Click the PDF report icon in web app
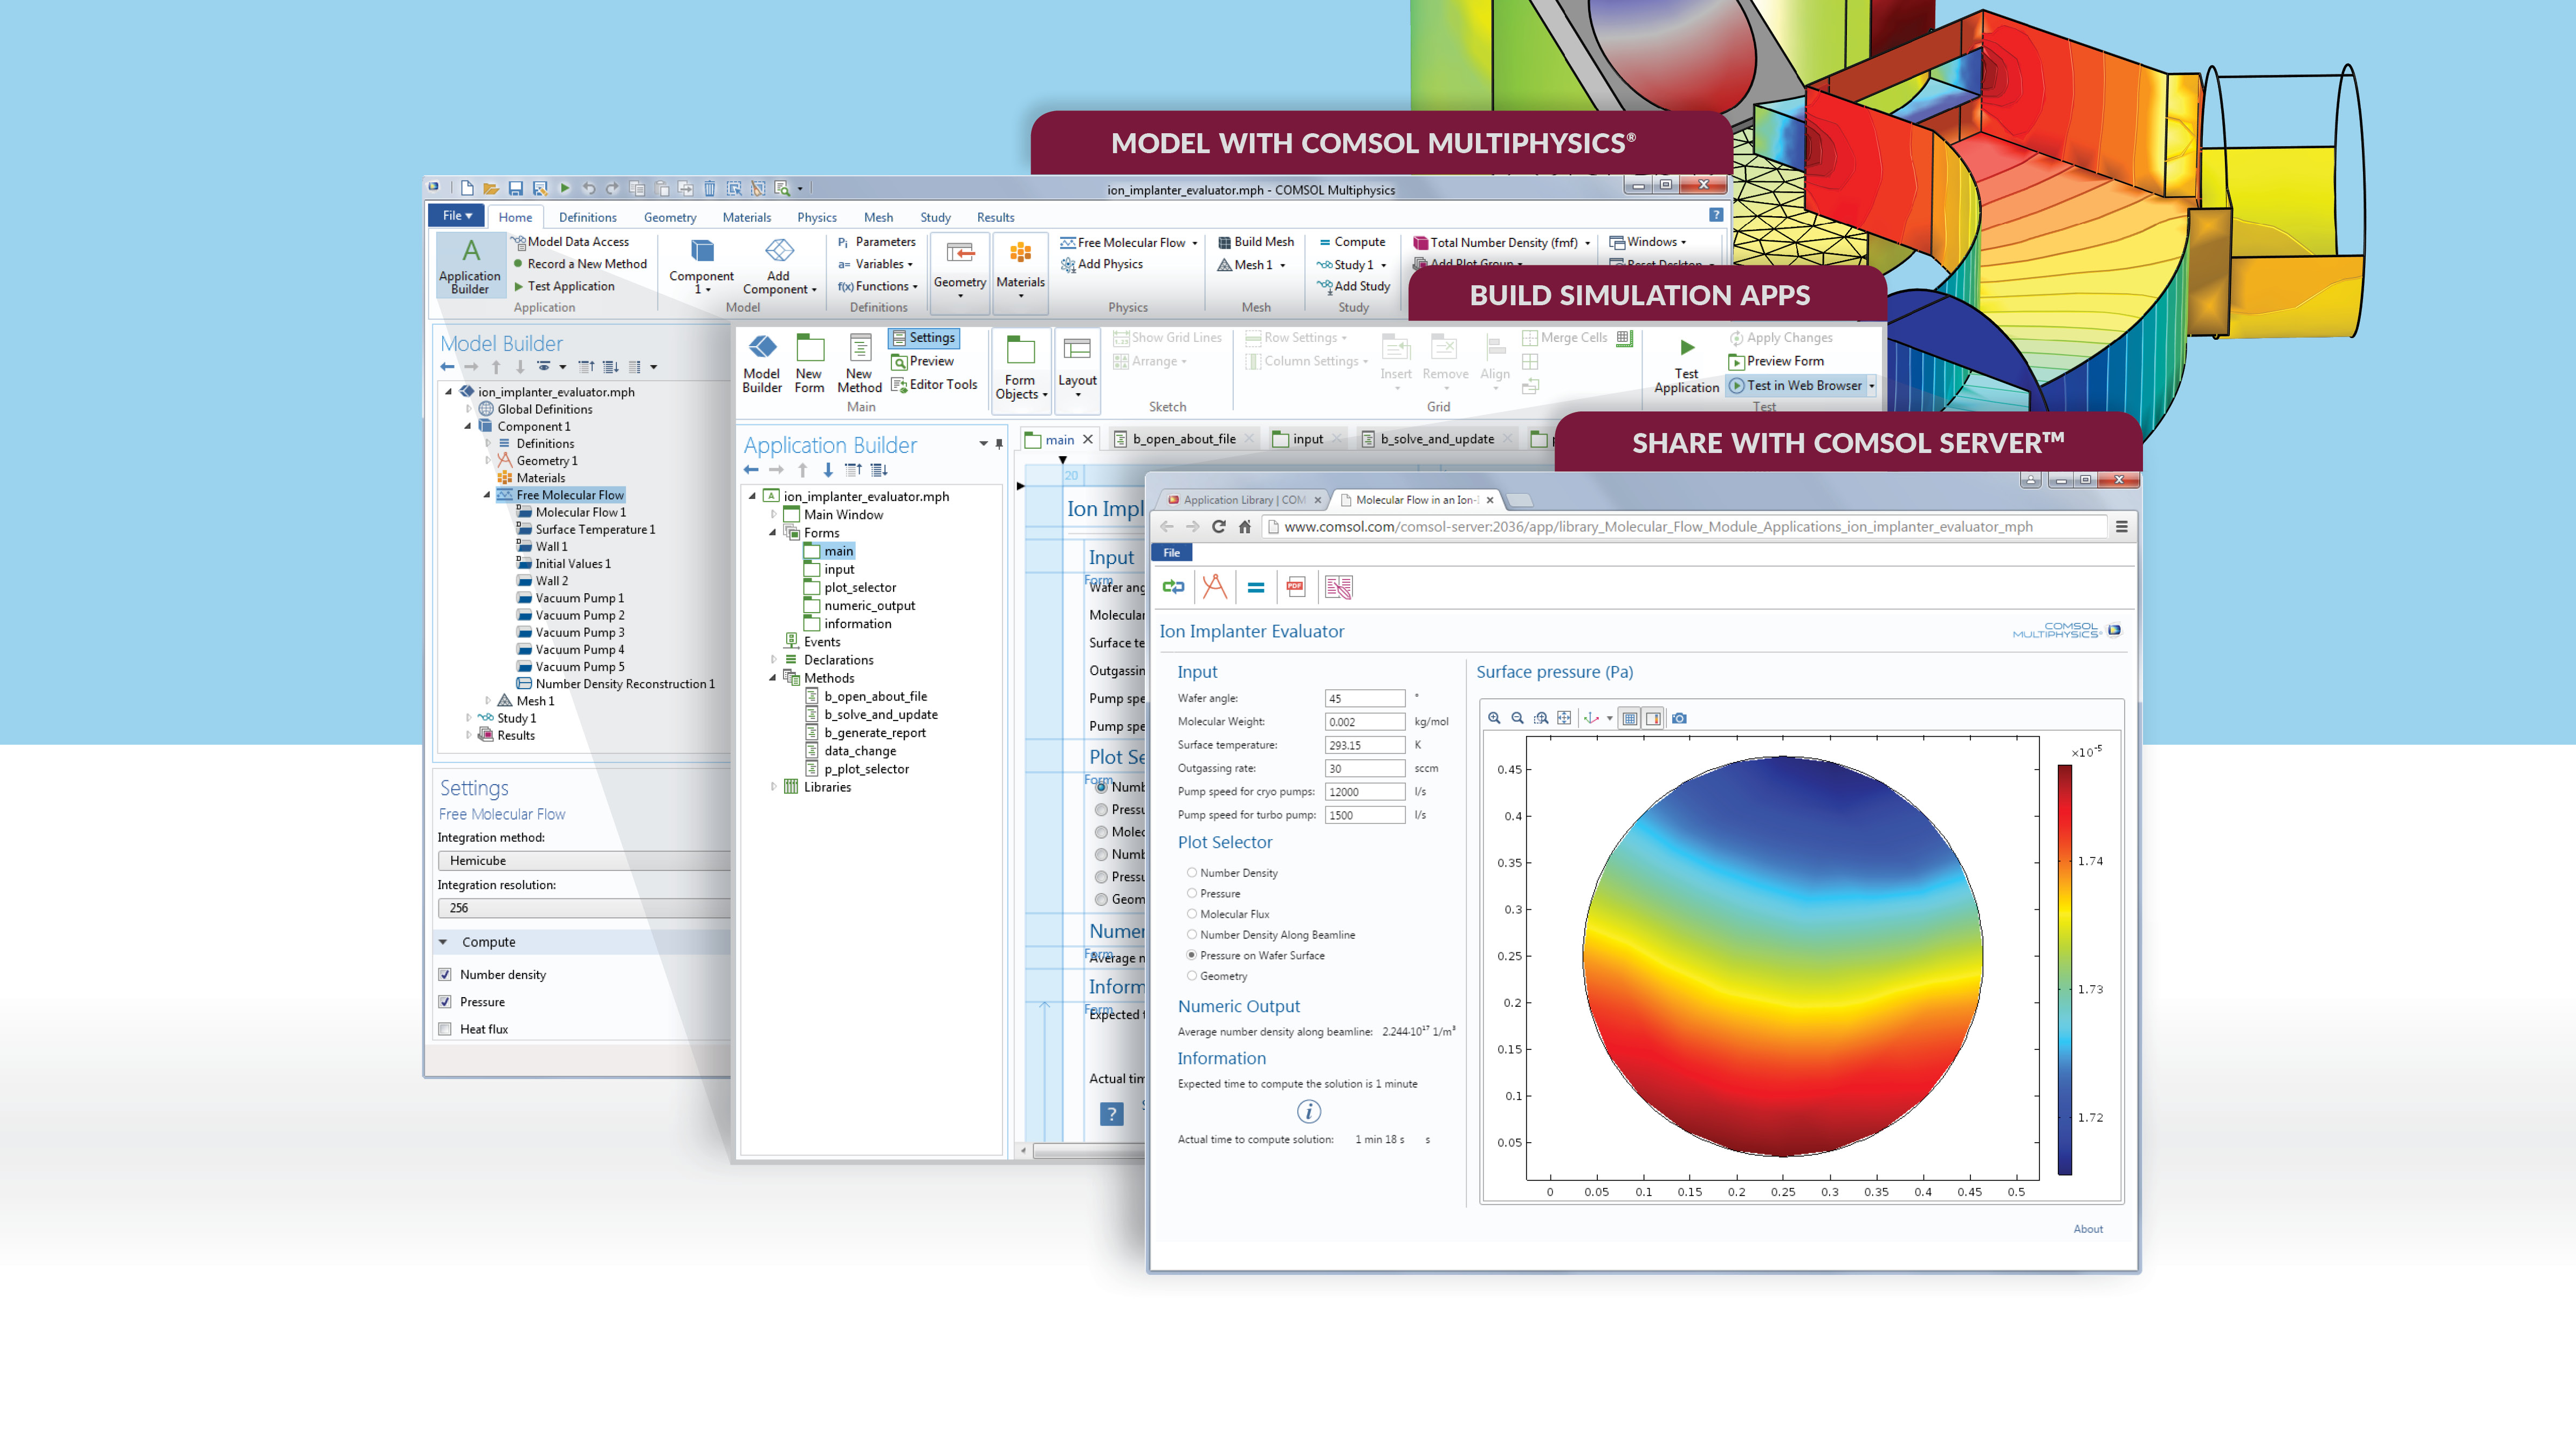Screen dimensions: 2576x1456 (1296, 587)
